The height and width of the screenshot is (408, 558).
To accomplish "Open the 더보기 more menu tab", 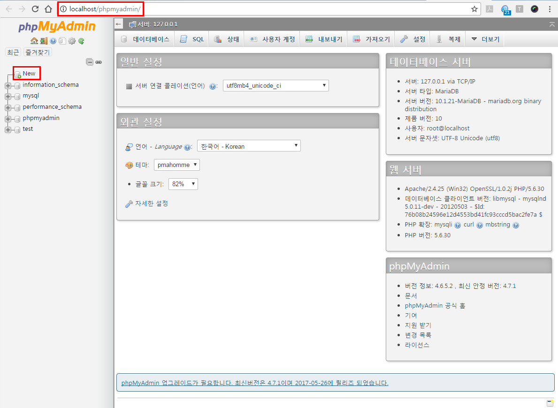I will click(485, 39).
